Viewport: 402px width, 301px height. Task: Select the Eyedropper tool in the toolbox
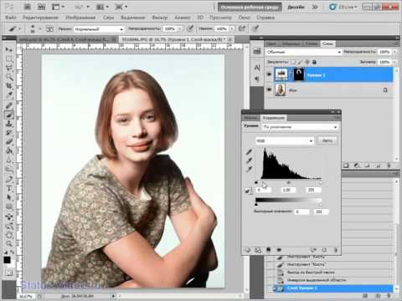coord(9,95)
